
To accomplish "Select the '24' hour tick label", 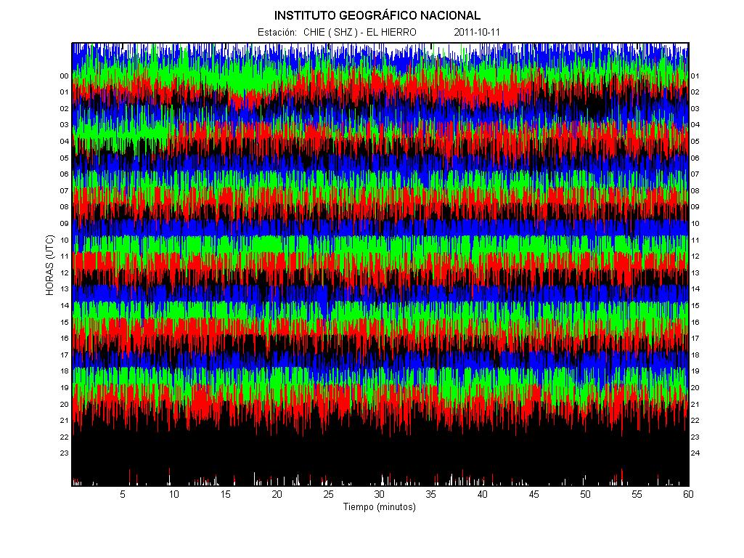I will click(695, 453).
